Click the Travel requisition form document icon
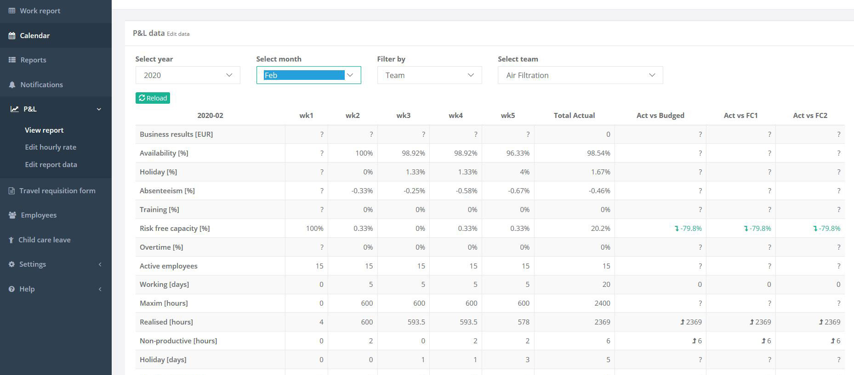 (11, 190)
